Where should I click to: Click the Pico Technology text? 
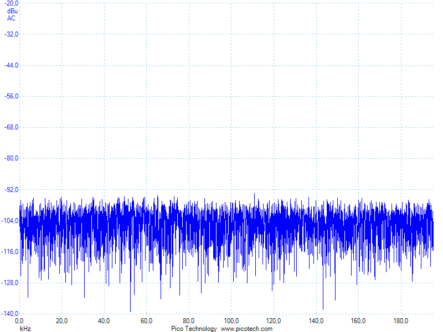(194, 329)
